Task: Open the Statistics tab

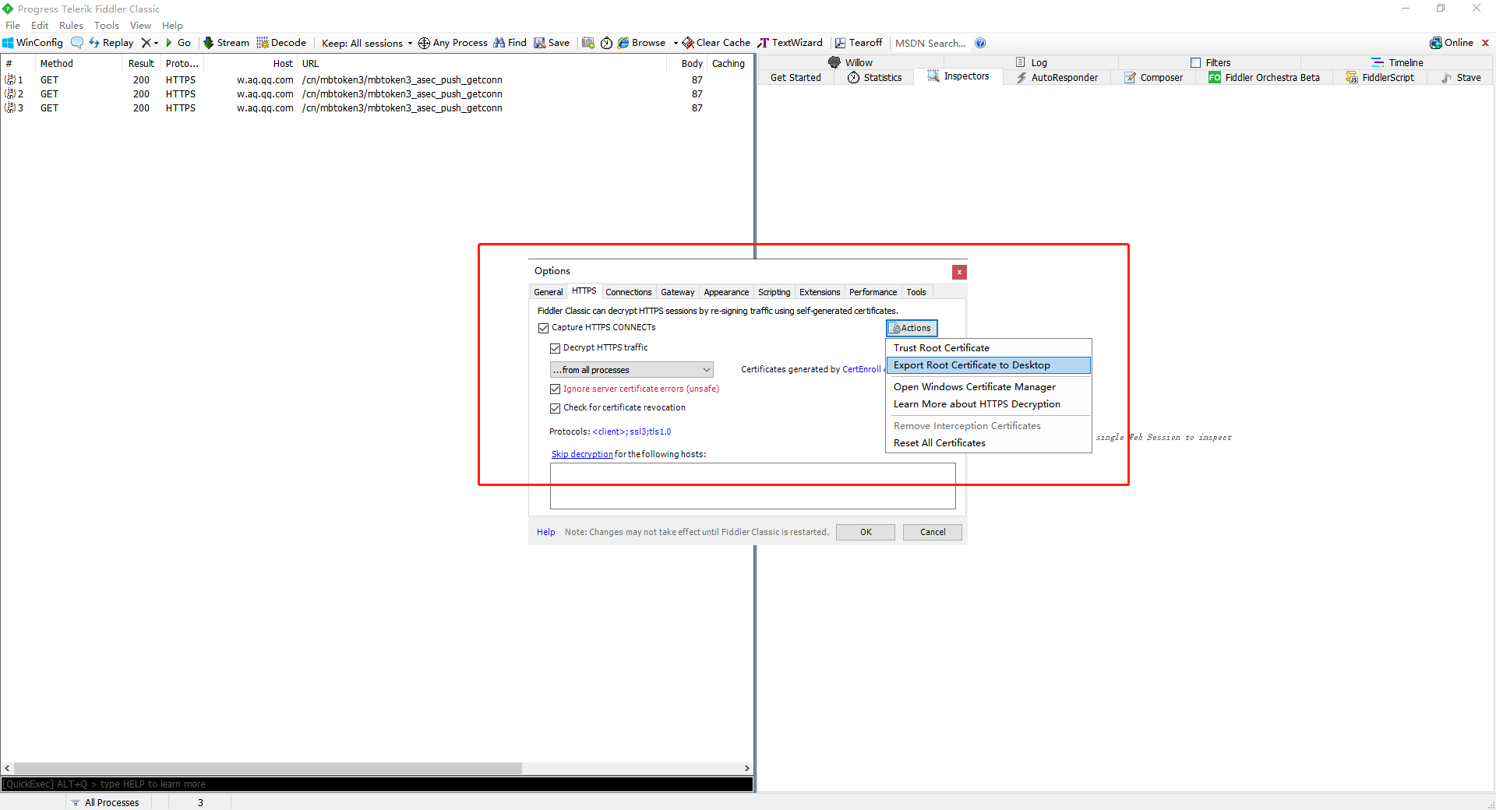Action: point(874,77)
